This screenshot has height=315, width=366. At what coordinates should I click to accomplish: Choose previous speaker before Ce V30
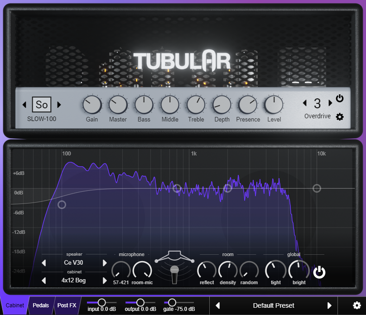tap(43, 263)
